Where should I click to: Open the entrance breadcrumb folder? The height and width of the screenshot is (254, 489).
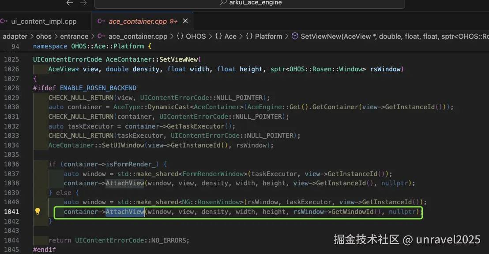point(74,37)
